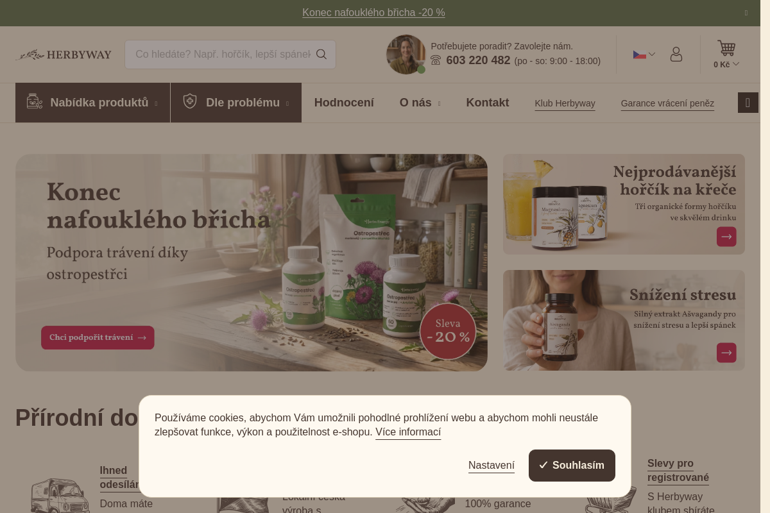This screenshot has height=513, width=770.
Task: Expand the Dle problému menu
Action: pos(236,103)
